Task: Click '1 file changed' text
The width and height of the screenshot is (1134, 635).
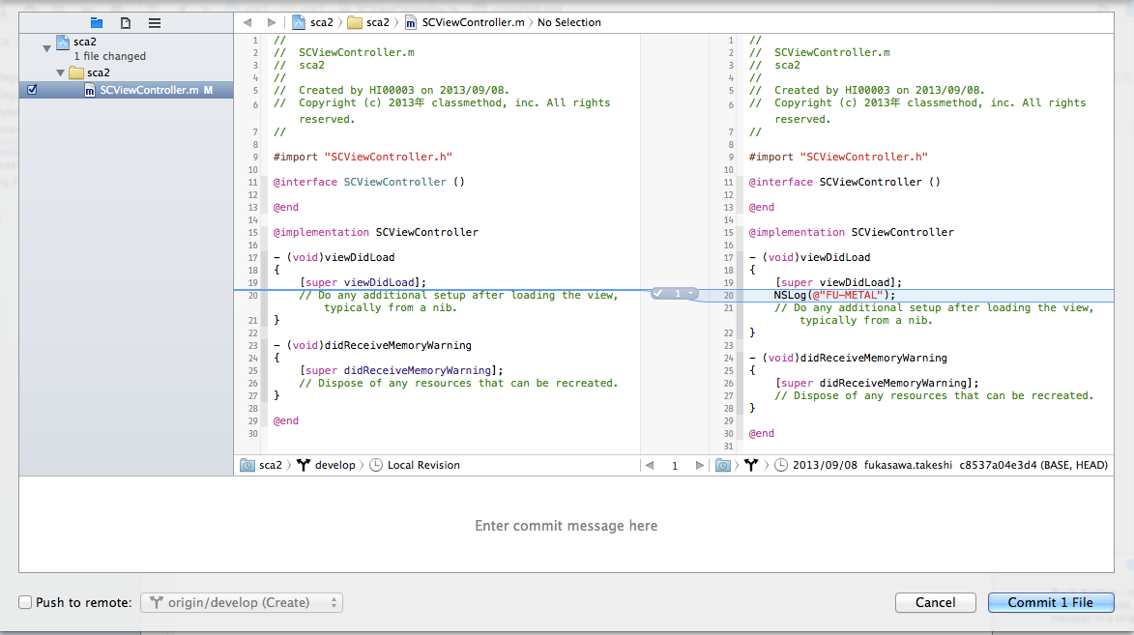Action: (x=109, y=56)
